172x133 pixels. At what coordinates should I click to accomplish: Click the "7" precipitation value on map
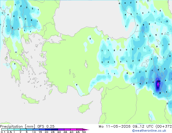click(x=152, y=71)
